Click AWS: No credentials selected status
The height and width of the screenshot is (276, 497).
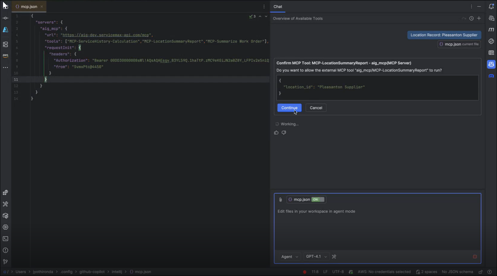(384, 272)
